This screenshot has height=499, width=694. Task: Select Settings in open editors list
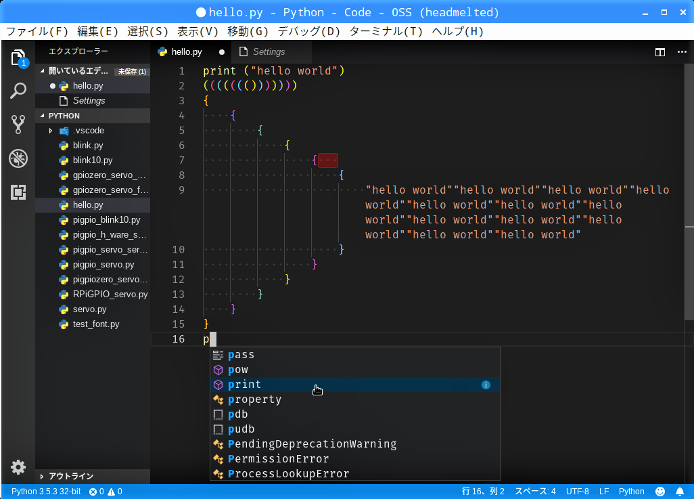pos(93,101)
